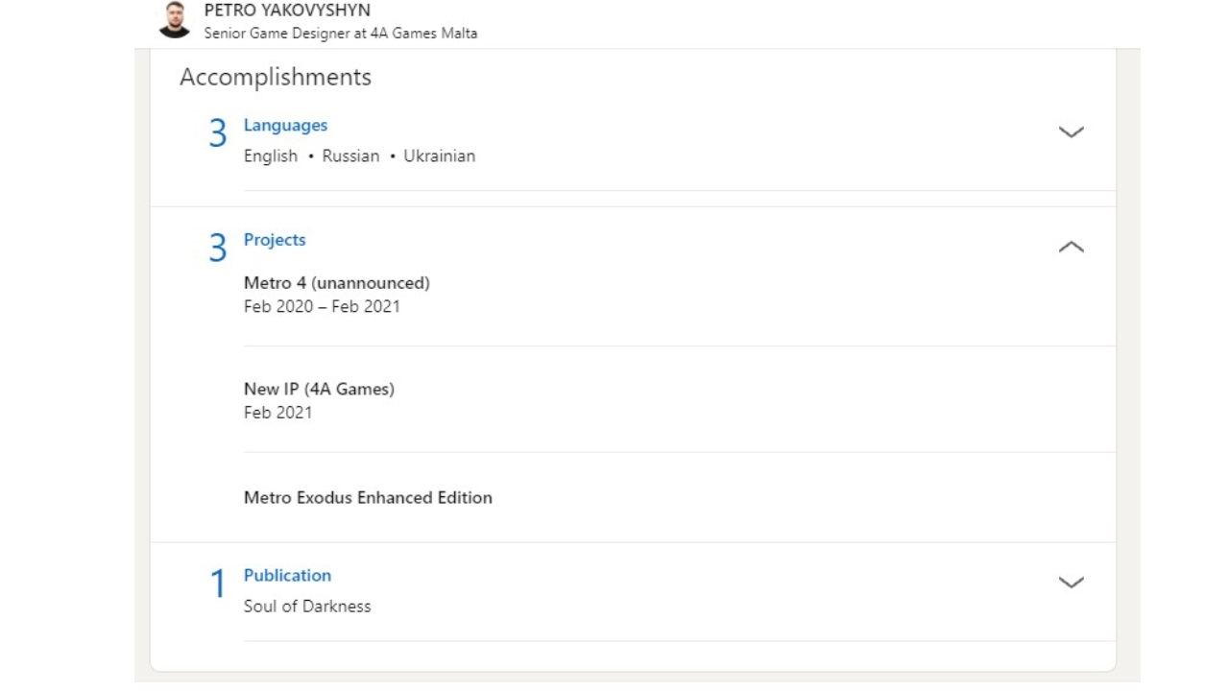Click the Senior Game Designer headline text
This screenshot has width=1229, height=691.
(x=340, y=34)
